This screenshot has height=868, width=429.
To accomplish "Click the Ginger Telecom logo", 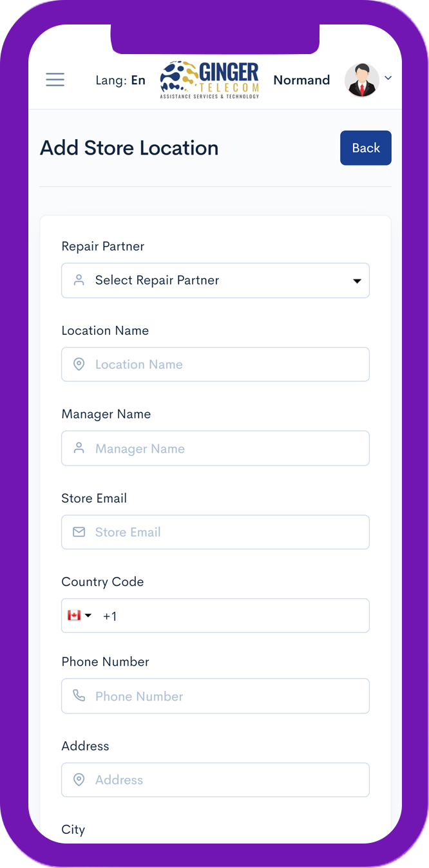I will tap(209, 80).
